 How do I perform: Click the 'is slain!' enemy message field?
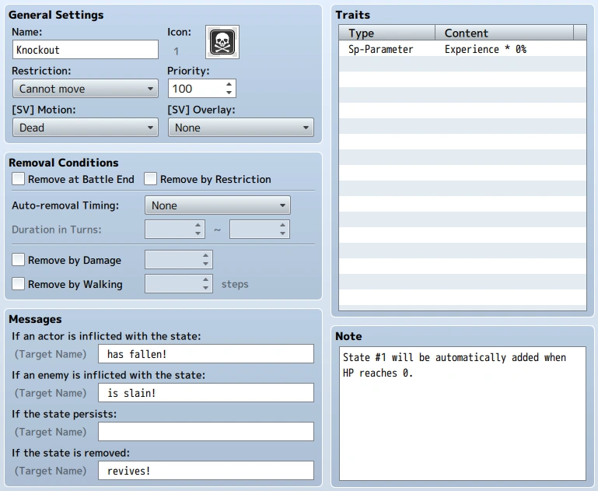click(x=206, y=393)
